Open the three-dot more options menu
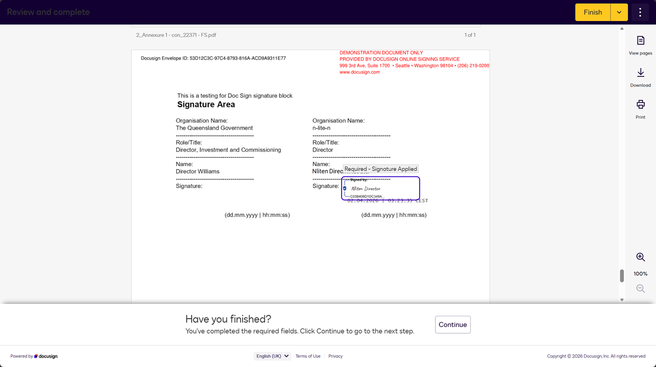Screen dimensions: 656x367 (x=640, y=12)
